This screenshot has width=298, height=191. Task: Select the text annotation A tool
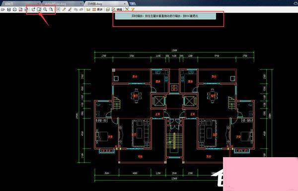click(58, 9)
